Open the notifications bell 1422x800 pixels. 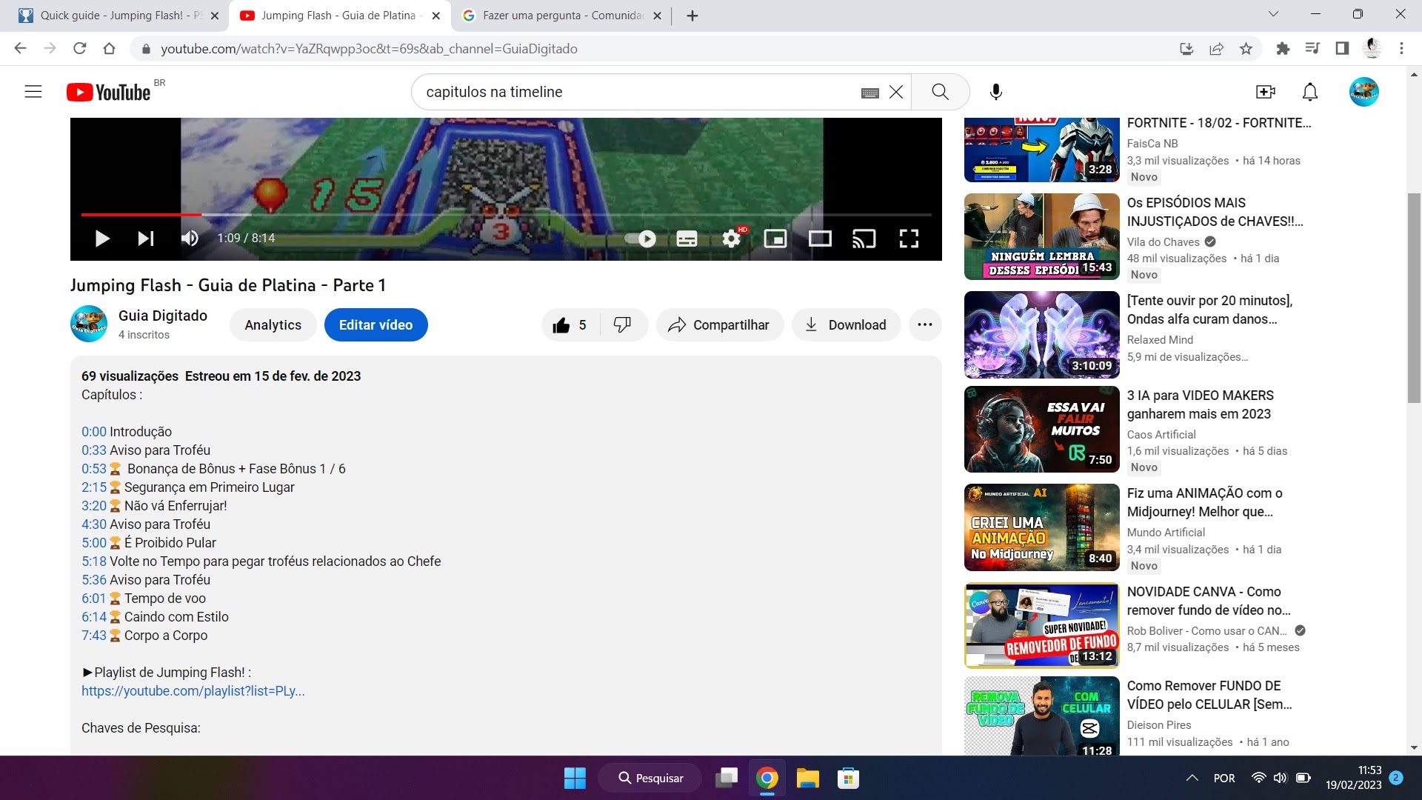(x=1310, y=92)
